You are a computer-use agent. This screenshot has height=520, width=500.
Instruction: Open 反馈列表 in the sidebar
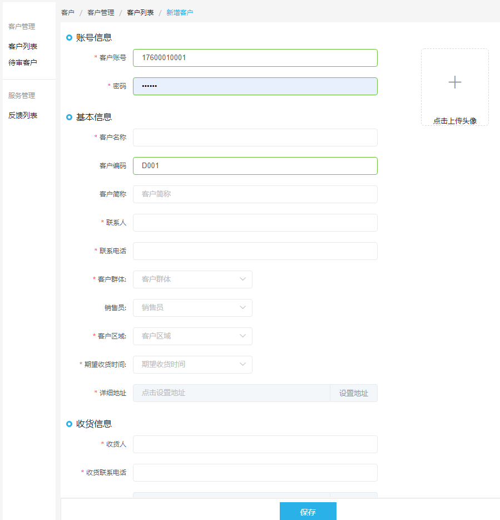pyautogui.click(x=23, y=115)
